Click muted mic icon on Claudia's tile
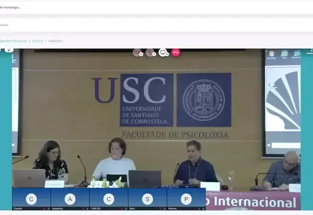Screen dimensions: 313x215 tap(45, 209)
